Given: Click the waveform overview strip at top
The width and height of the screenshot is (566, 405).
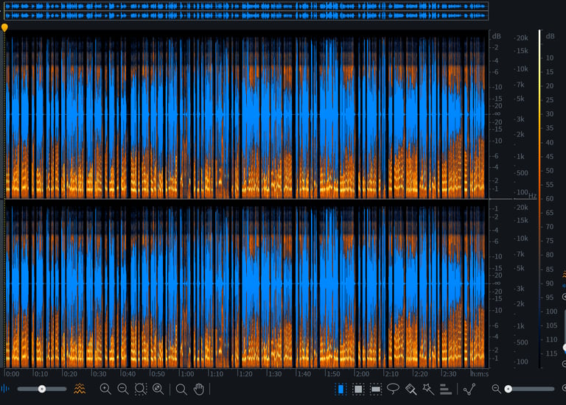Looking at the screenshot, I should (x=246, y=11).
